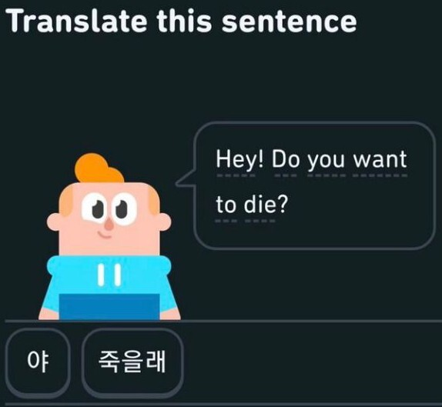Click the dark blue laptop the character holds

coord(109,306)
